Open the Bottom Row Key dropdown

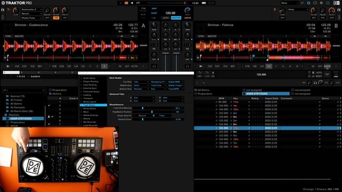point(158,89)
